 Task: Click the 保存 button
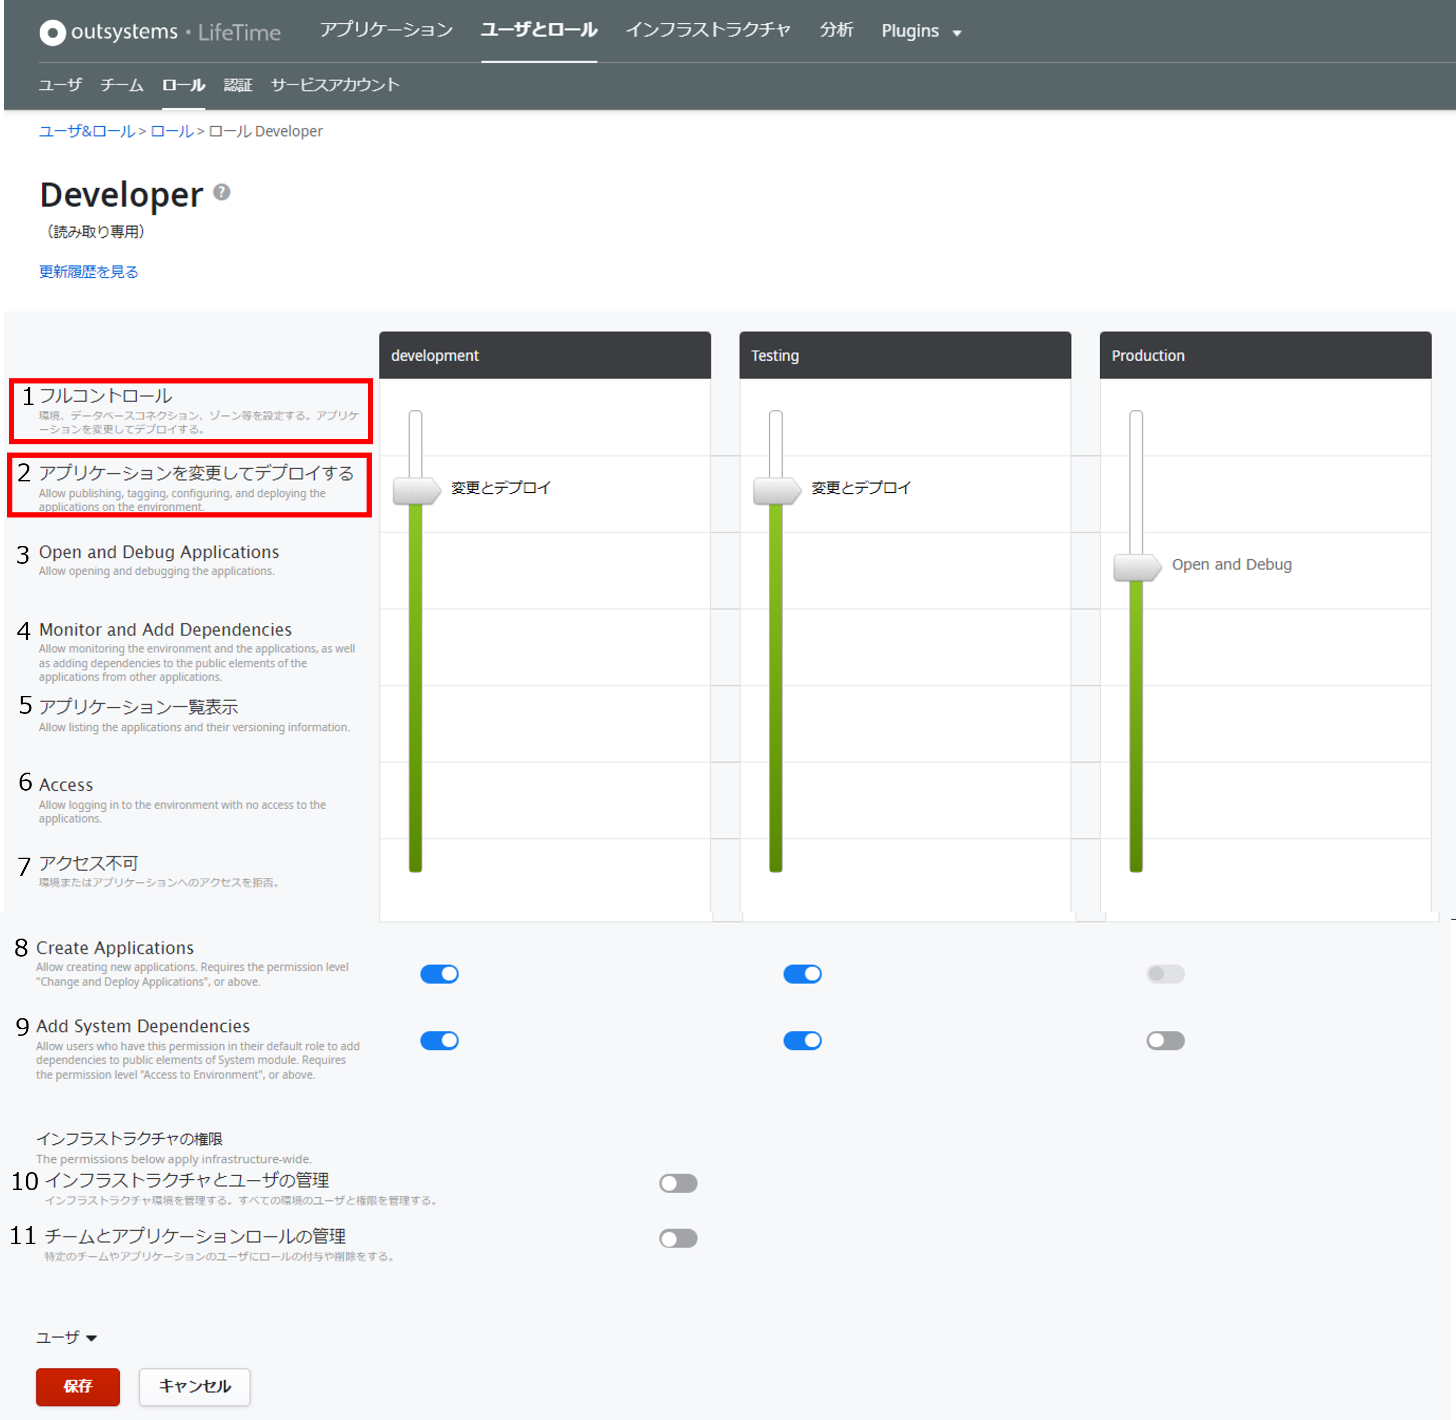click(77, 1386)
